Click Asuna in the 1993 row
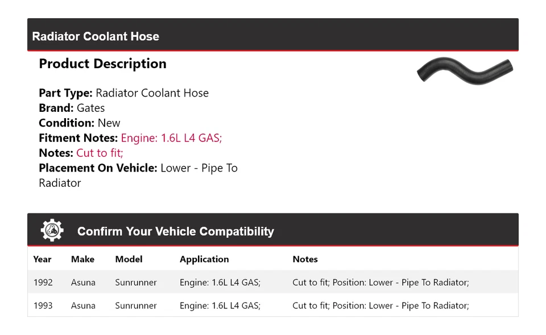This screenshot has width=546, height=335. click(83, 305)
